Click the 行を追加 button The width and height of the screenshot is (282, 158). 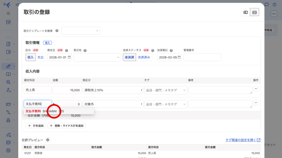point(36,126)
